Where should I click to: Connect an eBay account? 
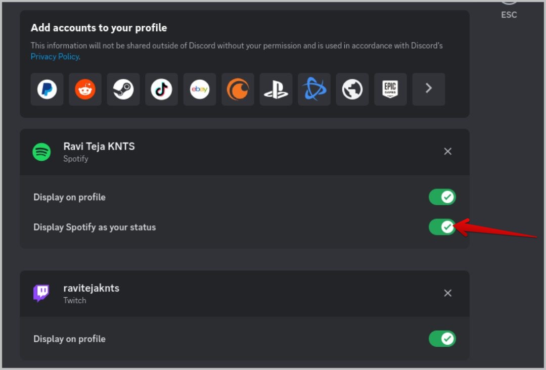tap(200, 89)
